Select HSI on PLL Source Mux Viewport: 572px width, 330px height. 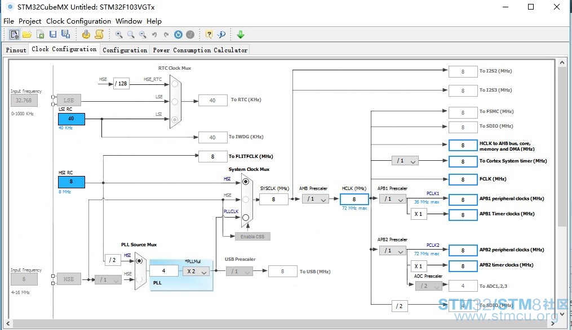tap(139, 261)
